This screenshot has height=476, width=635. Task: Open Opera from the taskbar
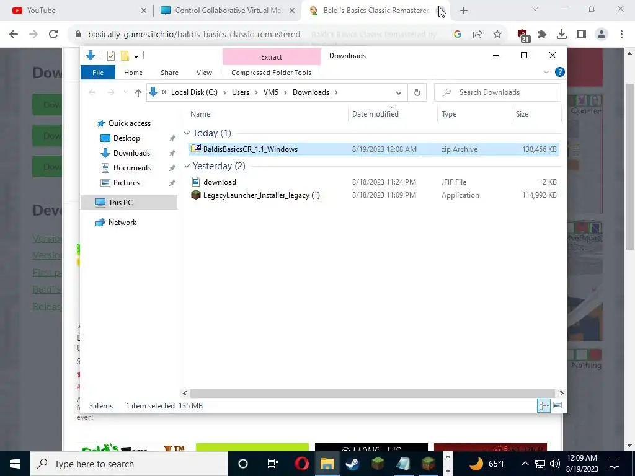tap(302, 464)
